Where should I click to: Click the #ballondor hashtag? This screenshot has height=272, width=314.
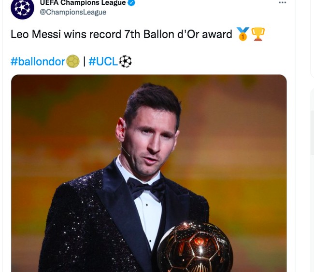click(38, 62)
